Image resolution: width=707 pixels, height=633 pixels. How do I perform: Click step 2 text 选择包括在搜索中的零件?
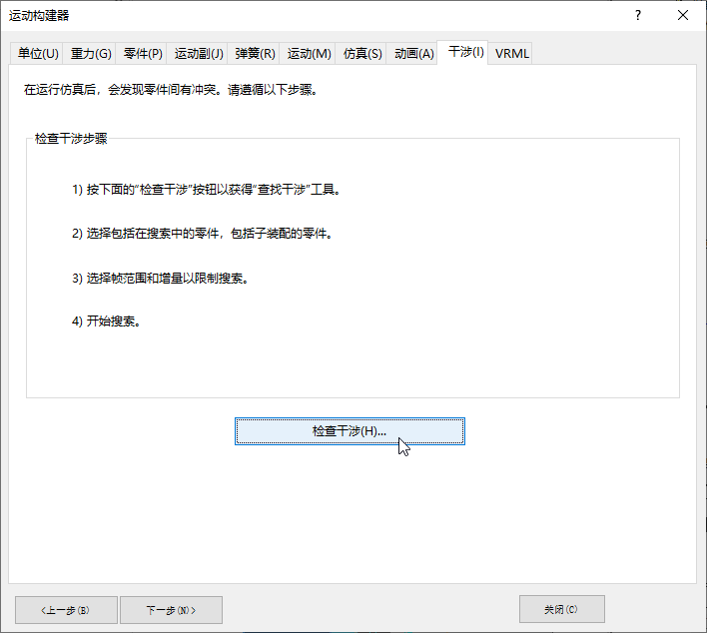tap(203, 234)
